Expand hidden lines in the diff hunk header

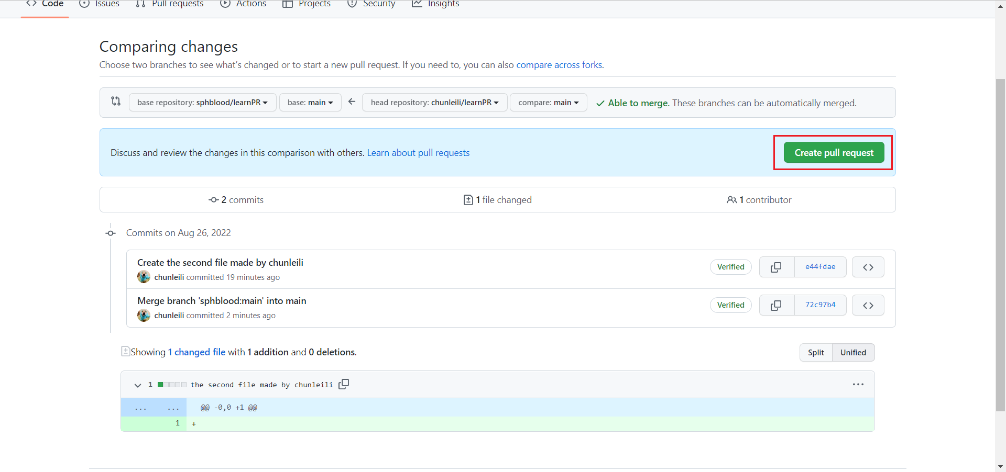point(154,408)
